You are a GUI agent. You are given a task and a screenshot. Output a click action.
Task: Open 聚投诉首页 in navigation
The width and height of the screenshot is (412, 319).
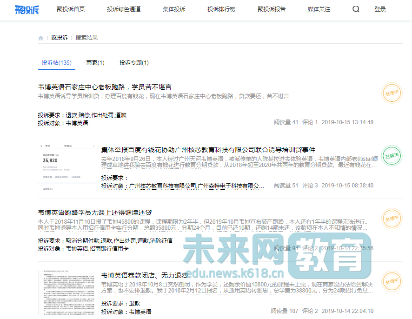tap(71, 9)
